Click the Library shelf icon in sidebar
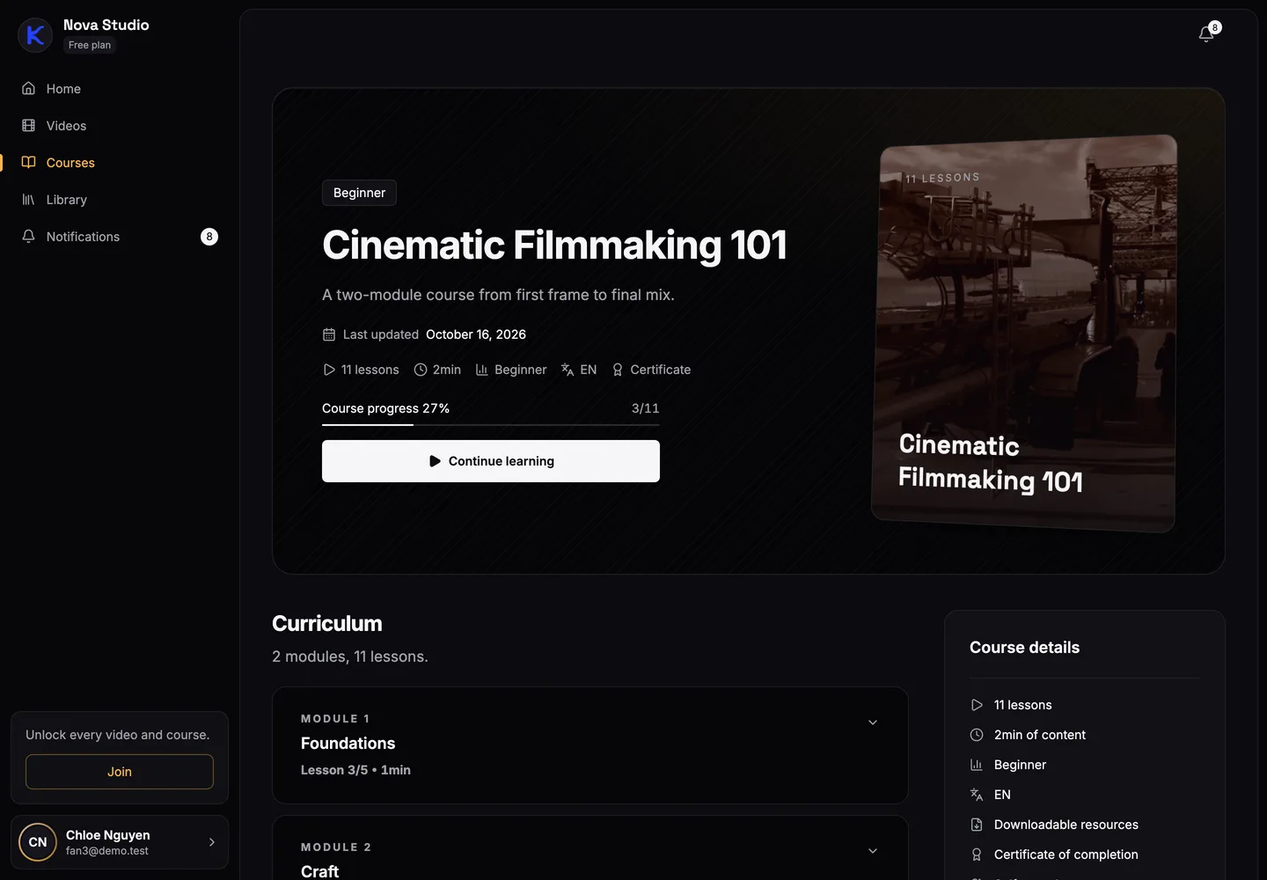Viewport: 1267px width, 880px height. [x=28, y=200]
